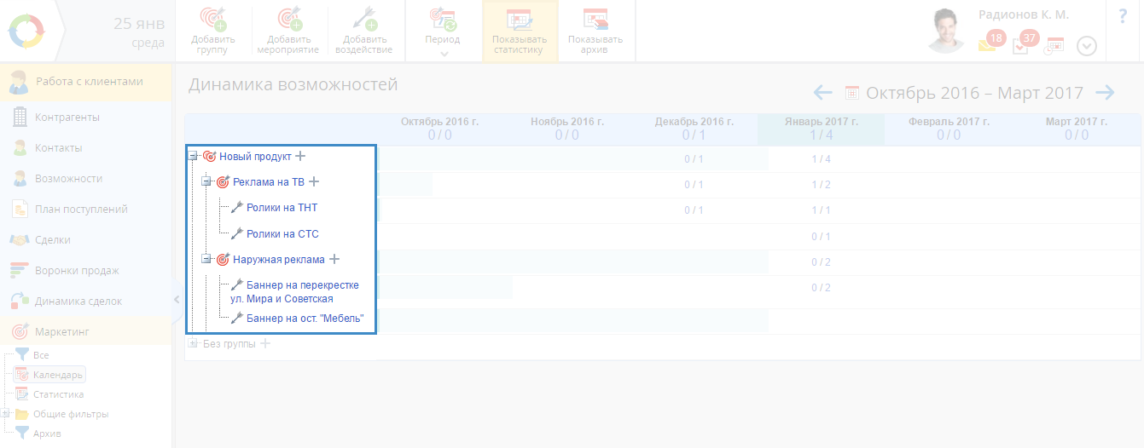Open Ролики на СТС link
The image size is (1144, 448).
coord(282,234)
